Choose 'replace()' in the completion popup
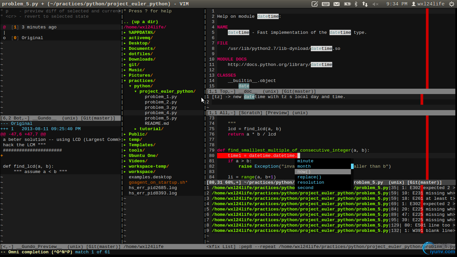 click(323, 177)
